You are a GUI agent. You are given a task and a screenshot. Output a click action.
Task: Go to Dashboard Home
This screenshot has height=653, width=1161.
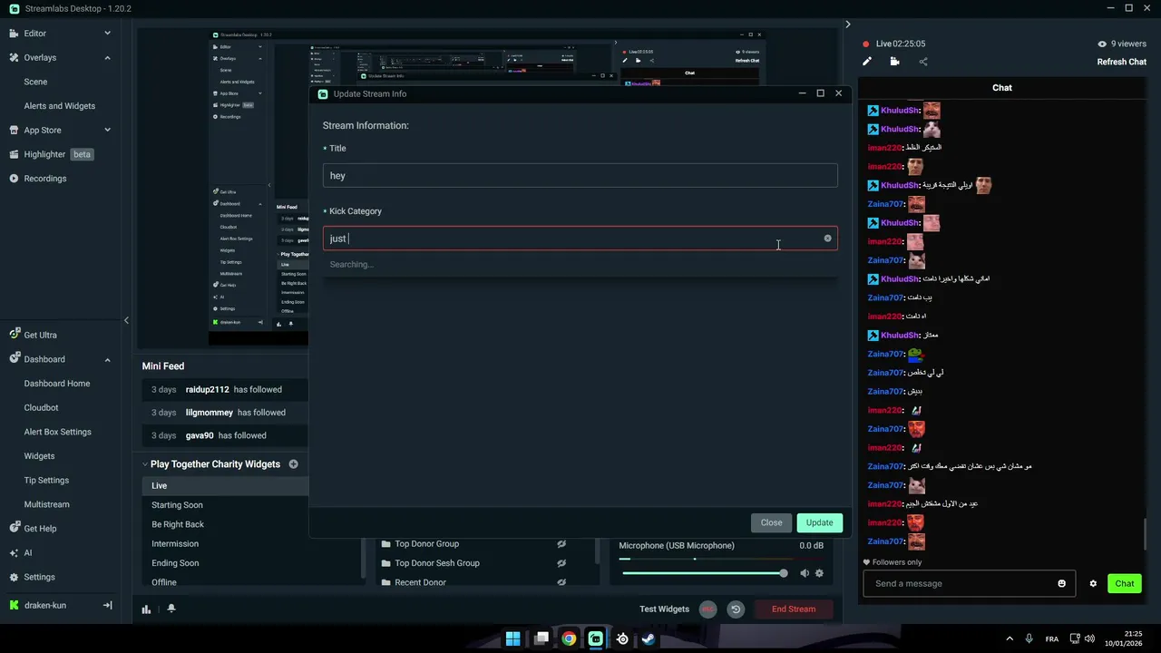click(57, 384)
